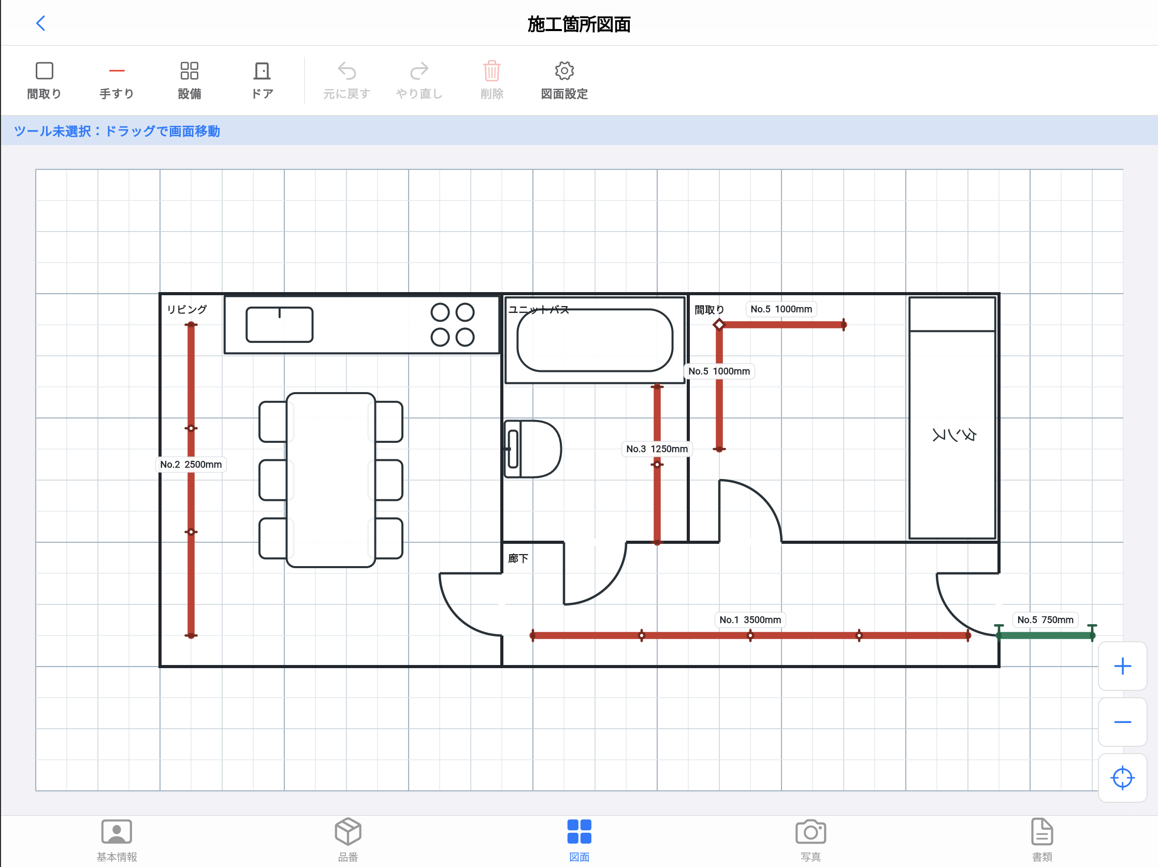Select the vertical red No.2 living room handrail
Image resolution: width=1158 pixels, height=867 pixels.
pos(191,480)
